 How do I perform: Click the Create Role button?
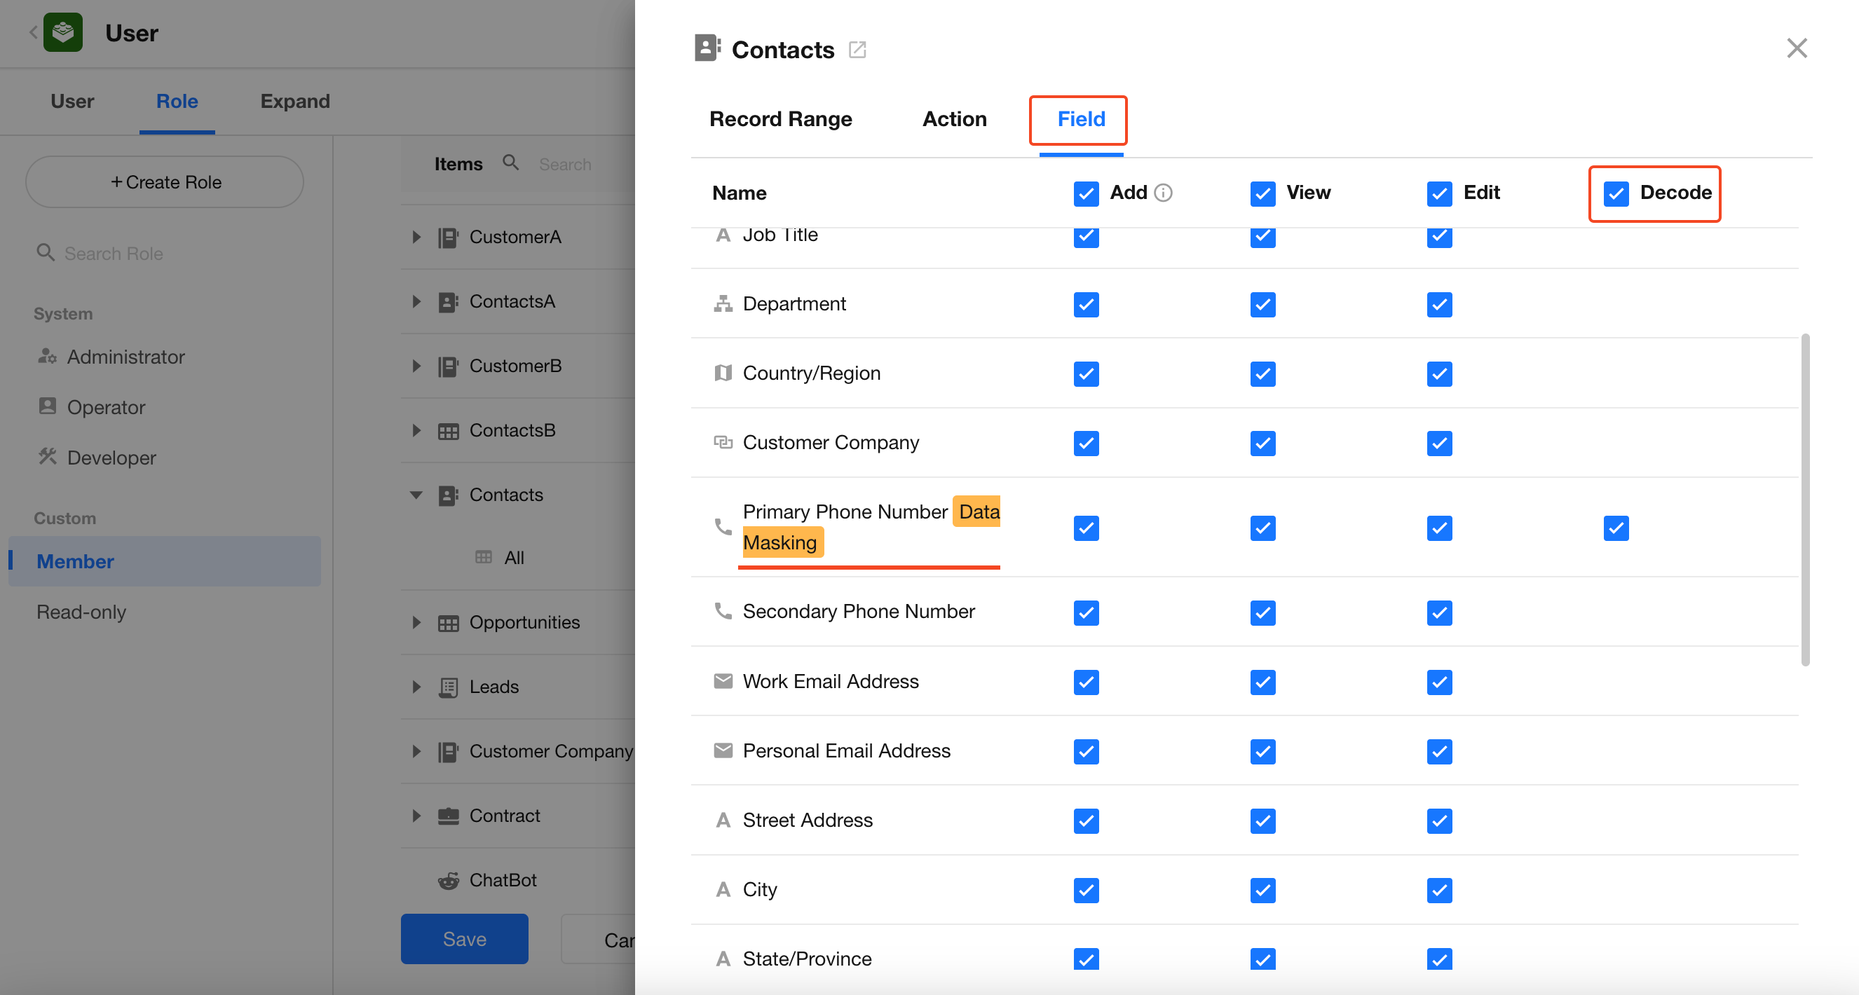pyautogui.click(x=165, y=181)
